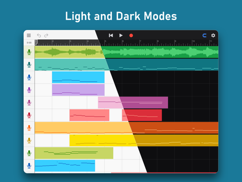Select the first blue microphone track

click(x=29, y=77)
